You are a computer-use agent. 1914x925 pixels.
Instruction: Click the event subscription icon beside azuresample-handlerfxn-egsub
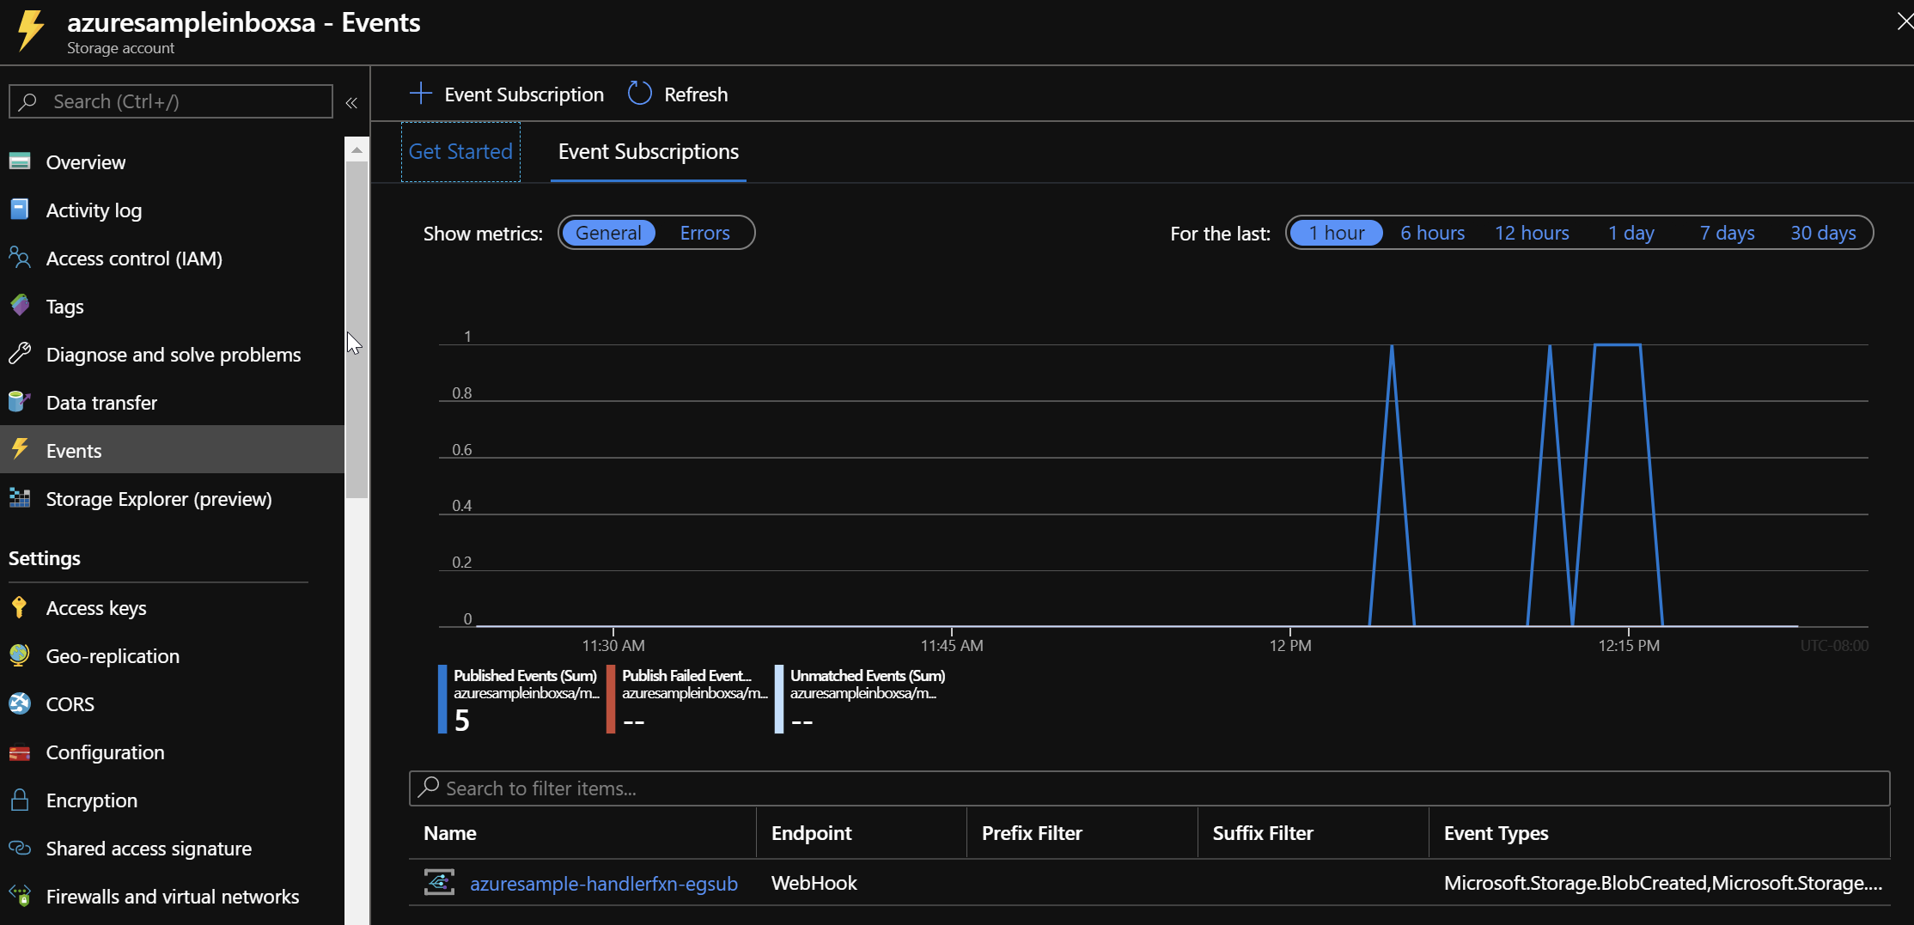439,882
